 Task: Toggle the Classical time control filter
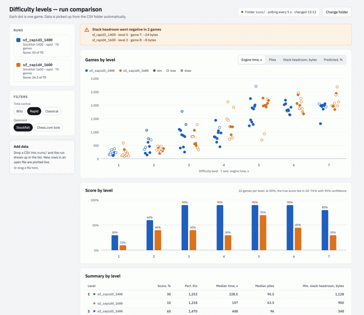point(52,111)
